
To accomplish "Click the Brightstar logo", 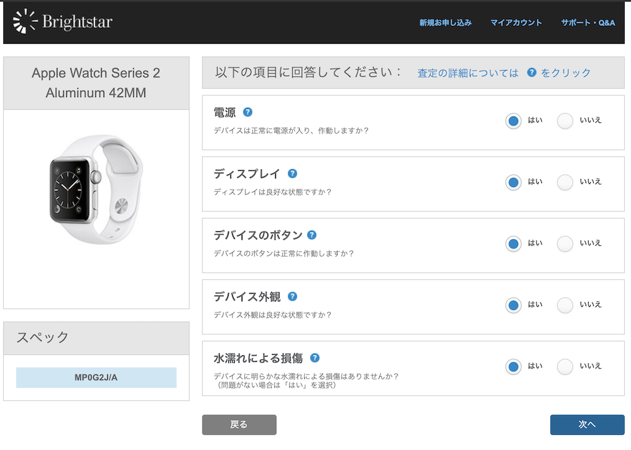I will [62, 22].
